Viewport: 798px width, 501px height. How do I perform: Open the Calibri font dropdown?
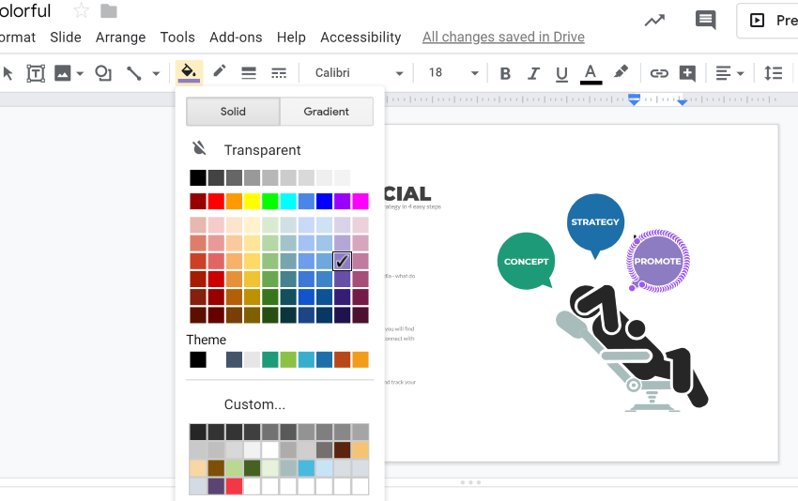(359, 73)
